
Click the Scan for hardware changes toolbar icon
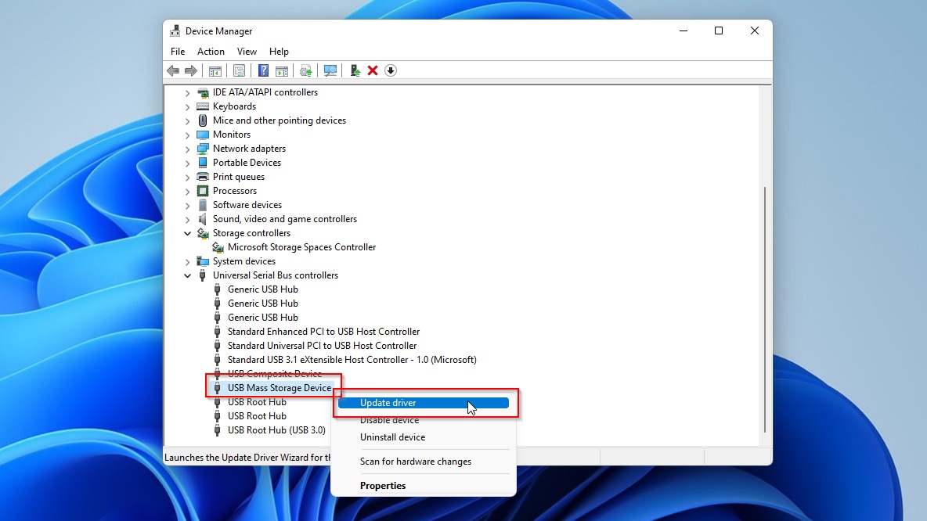pos(330,70)
